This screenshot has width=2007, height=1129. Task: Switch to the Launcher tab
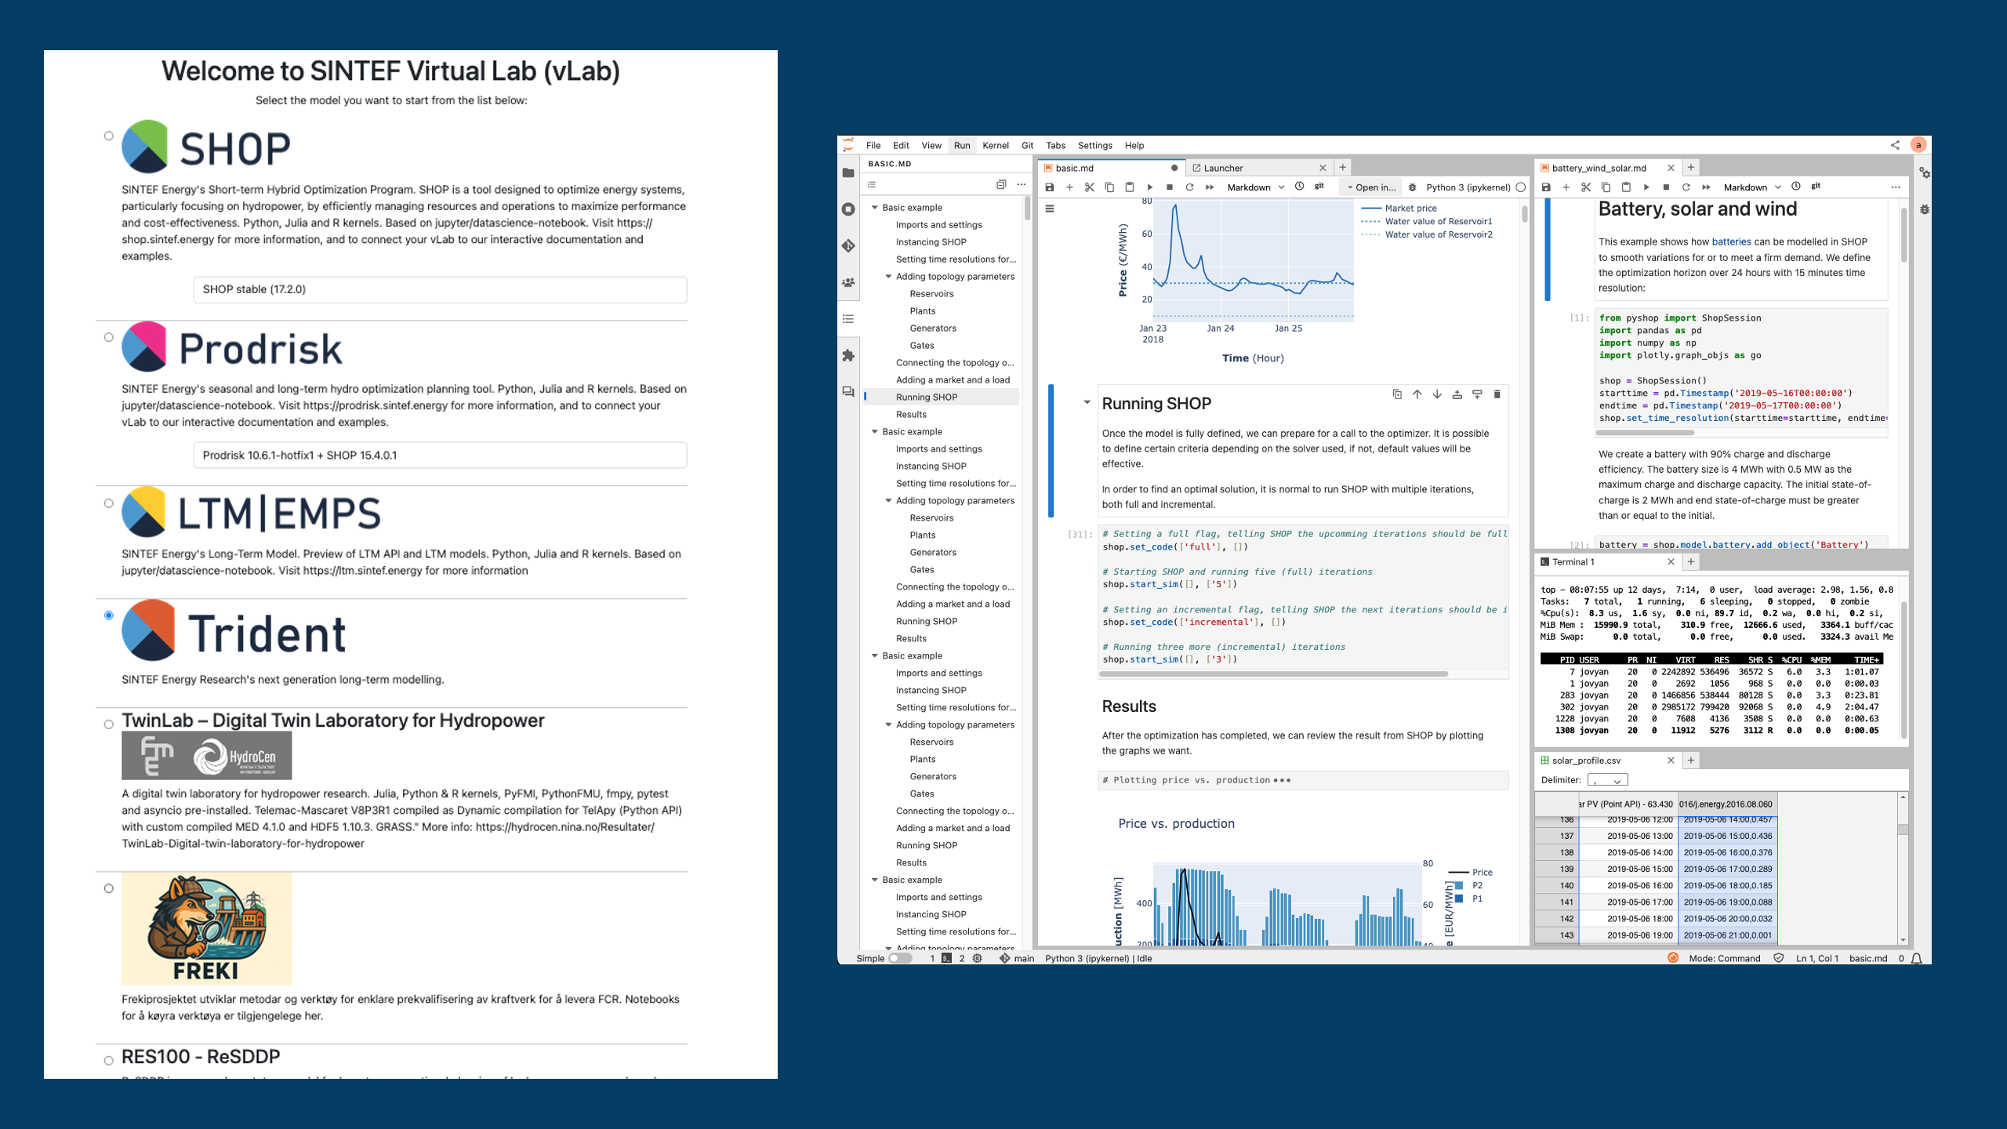[1223, 167]
